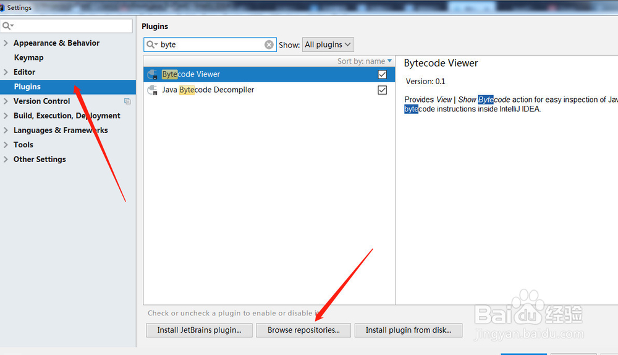The width and height of the screenshot is (618, 355).
Task: Select the Java Bytecode Decompiler row
Action: (x=269, y=90)
